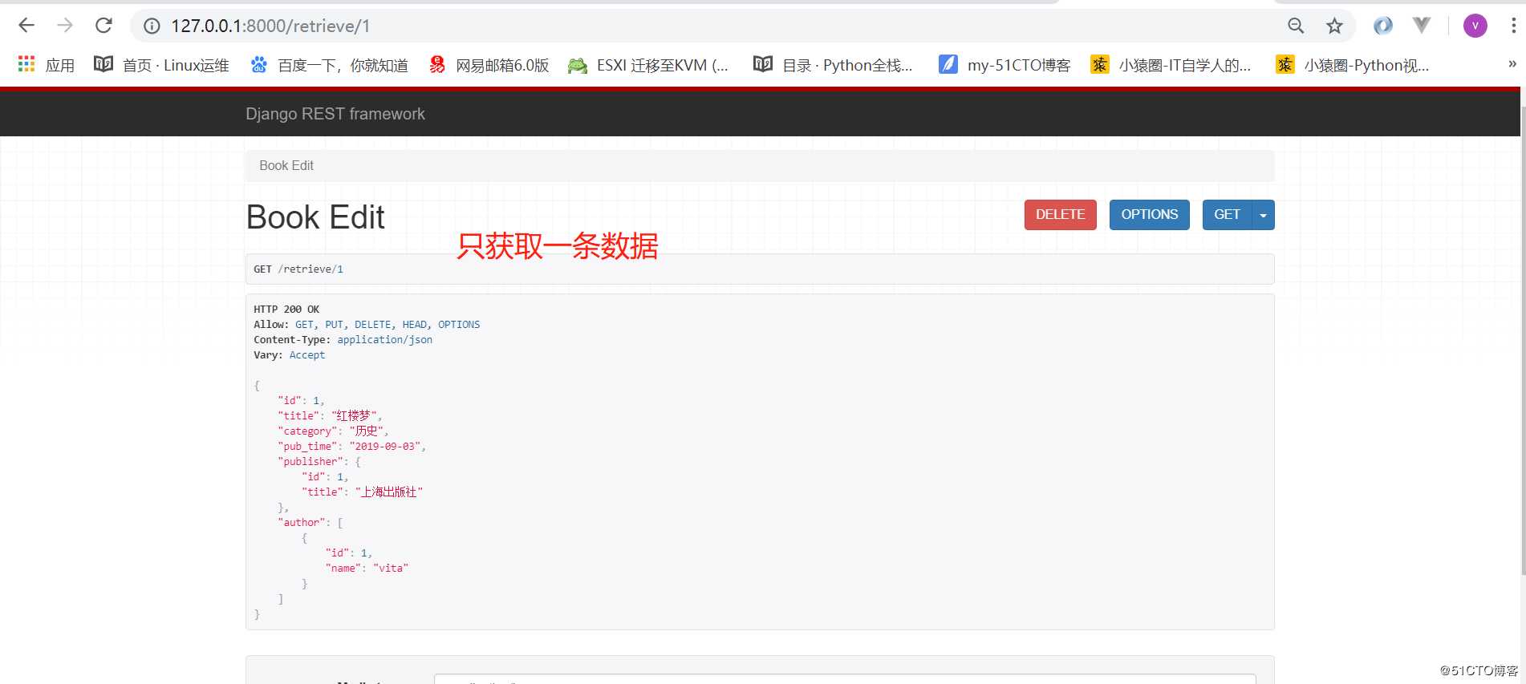Viewport: 1526px width, 684px height.
Task: Click the "2019-09-03" pub_time value
Action: click(384, 447)
